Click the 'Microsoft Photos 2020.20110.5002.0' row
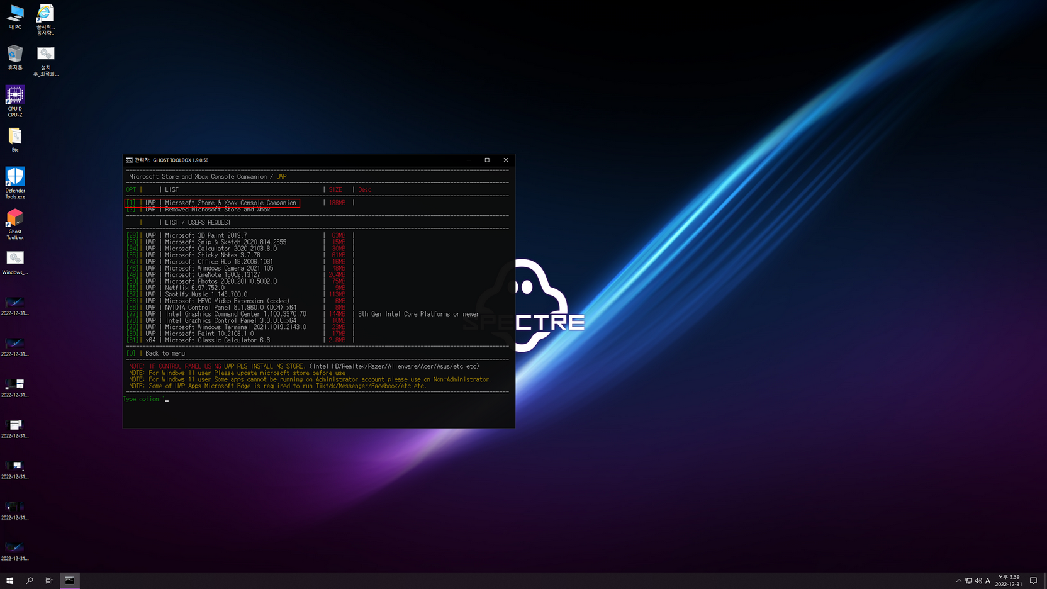This screenshot has height=589, width=1047. (241, 281)
